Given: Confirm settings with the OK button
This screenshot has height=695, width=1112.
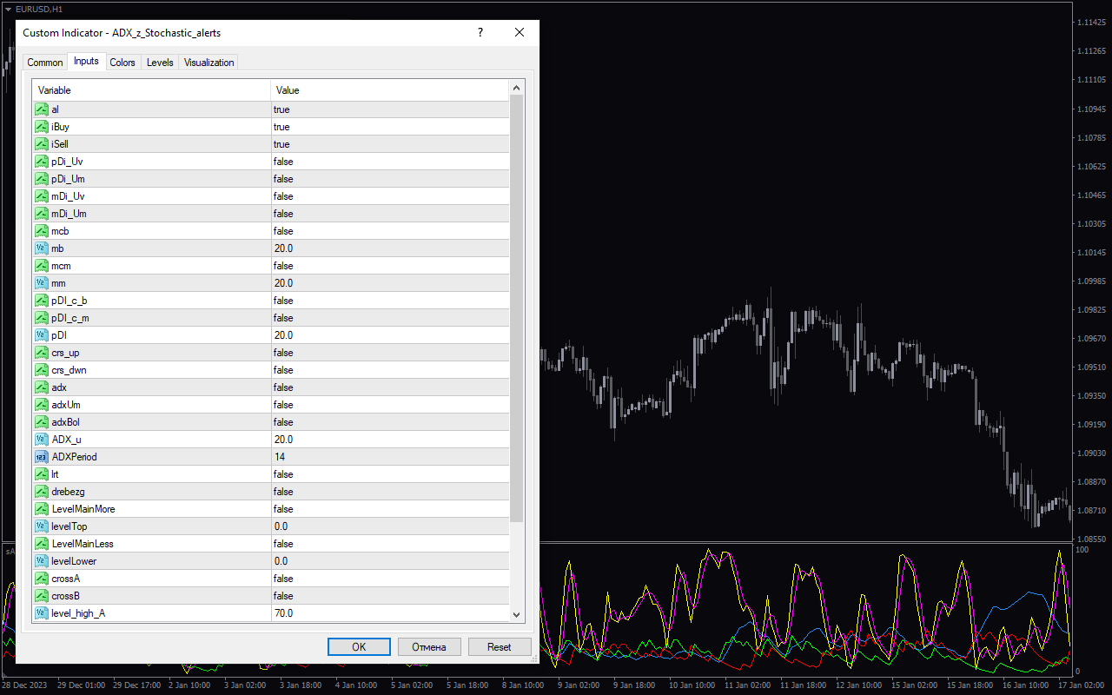Looking at the screenshot, I should (x=359, y=647).
